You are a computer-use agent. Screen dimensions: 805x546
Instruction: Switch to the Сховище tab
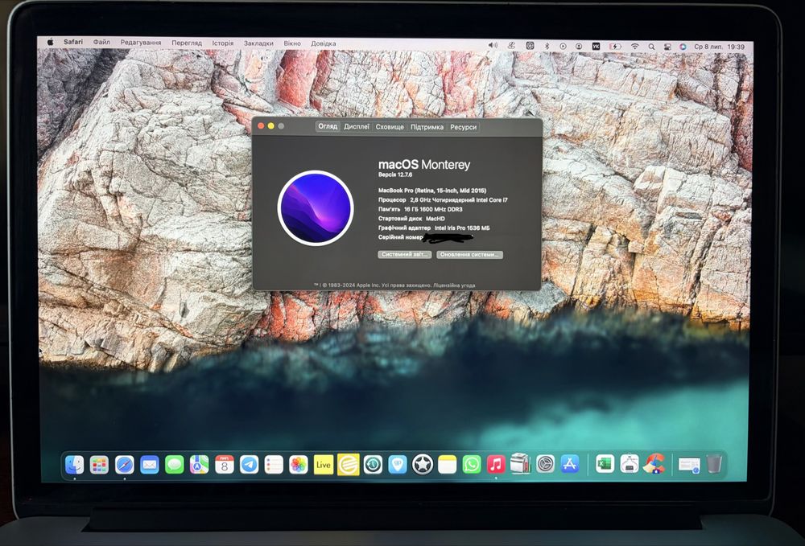390,126
